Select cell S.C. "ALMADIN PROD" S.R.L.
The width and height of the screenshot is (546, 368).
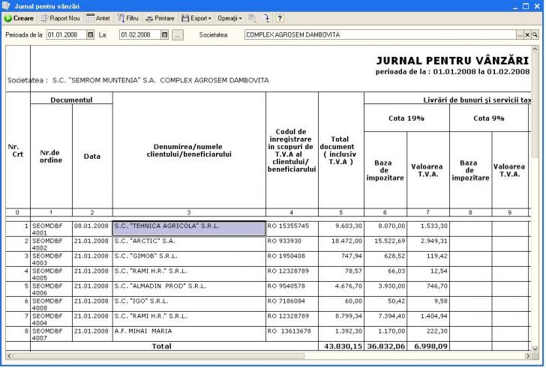coord(189,289)
